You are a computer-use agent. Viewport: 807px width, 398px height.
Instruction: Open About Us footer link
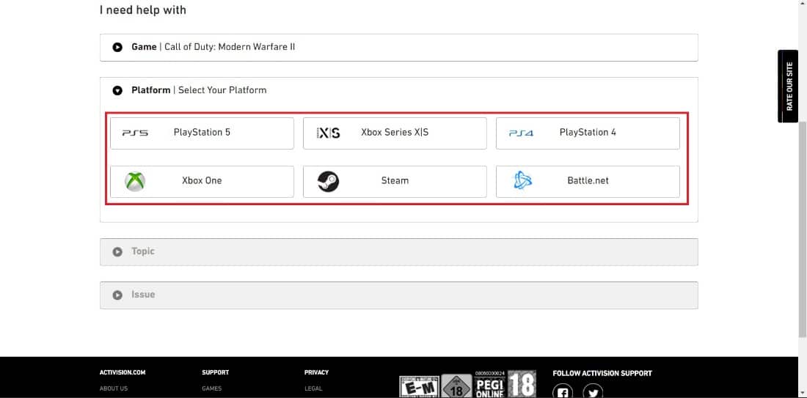click(x=113, y=388)
